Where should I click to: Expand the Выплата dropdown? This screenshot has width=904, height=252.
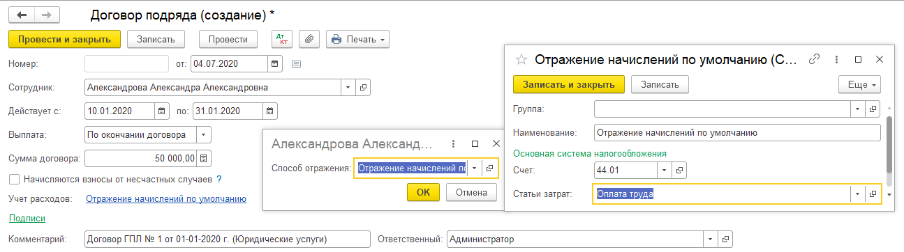click(x=203, y=134)
